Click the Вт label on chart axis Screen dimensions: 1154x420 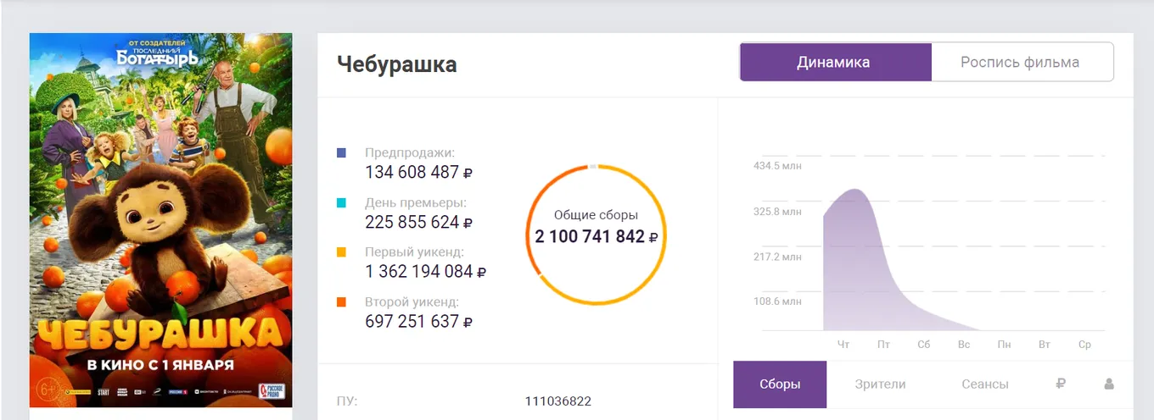coord(1045,345)
